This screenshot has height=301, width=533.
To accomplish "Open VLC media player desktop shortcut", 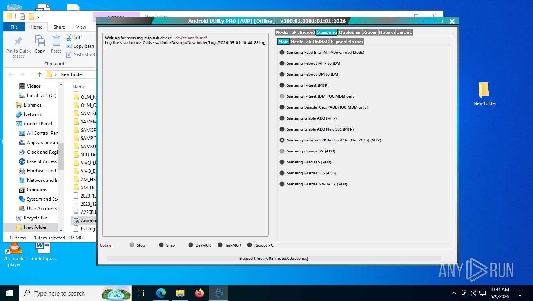I will tap(14, 254).
